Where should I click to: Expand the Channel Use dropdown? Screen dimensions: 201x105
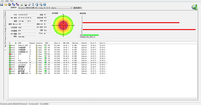pos(88,37)
